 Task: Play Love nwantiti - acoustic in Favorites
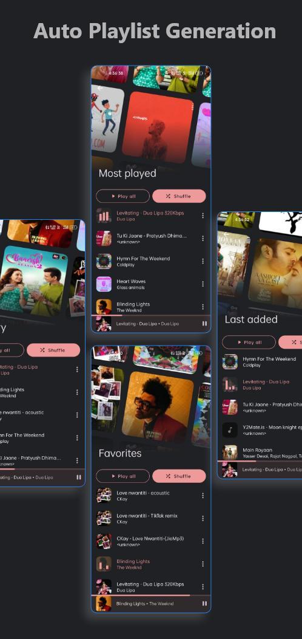[x=151, y=496]
